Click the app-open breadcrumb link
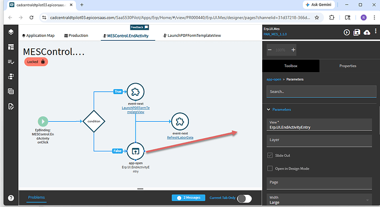This screenshot has width=380, height=207. 274,79
